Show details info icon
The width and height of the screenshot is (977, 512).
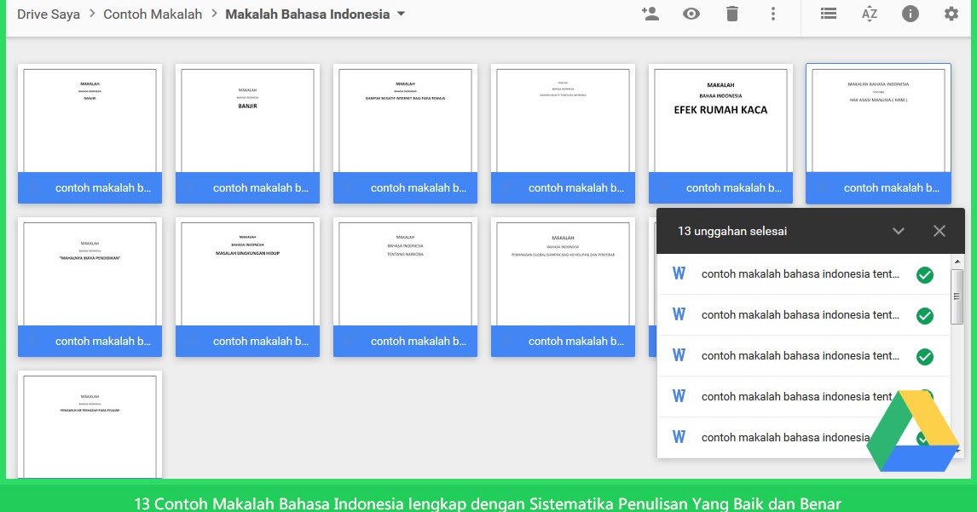tap(911, 14)
